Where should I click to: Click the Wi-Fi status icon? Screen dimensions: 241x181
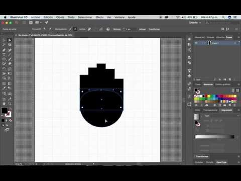[x=178, y=17]
